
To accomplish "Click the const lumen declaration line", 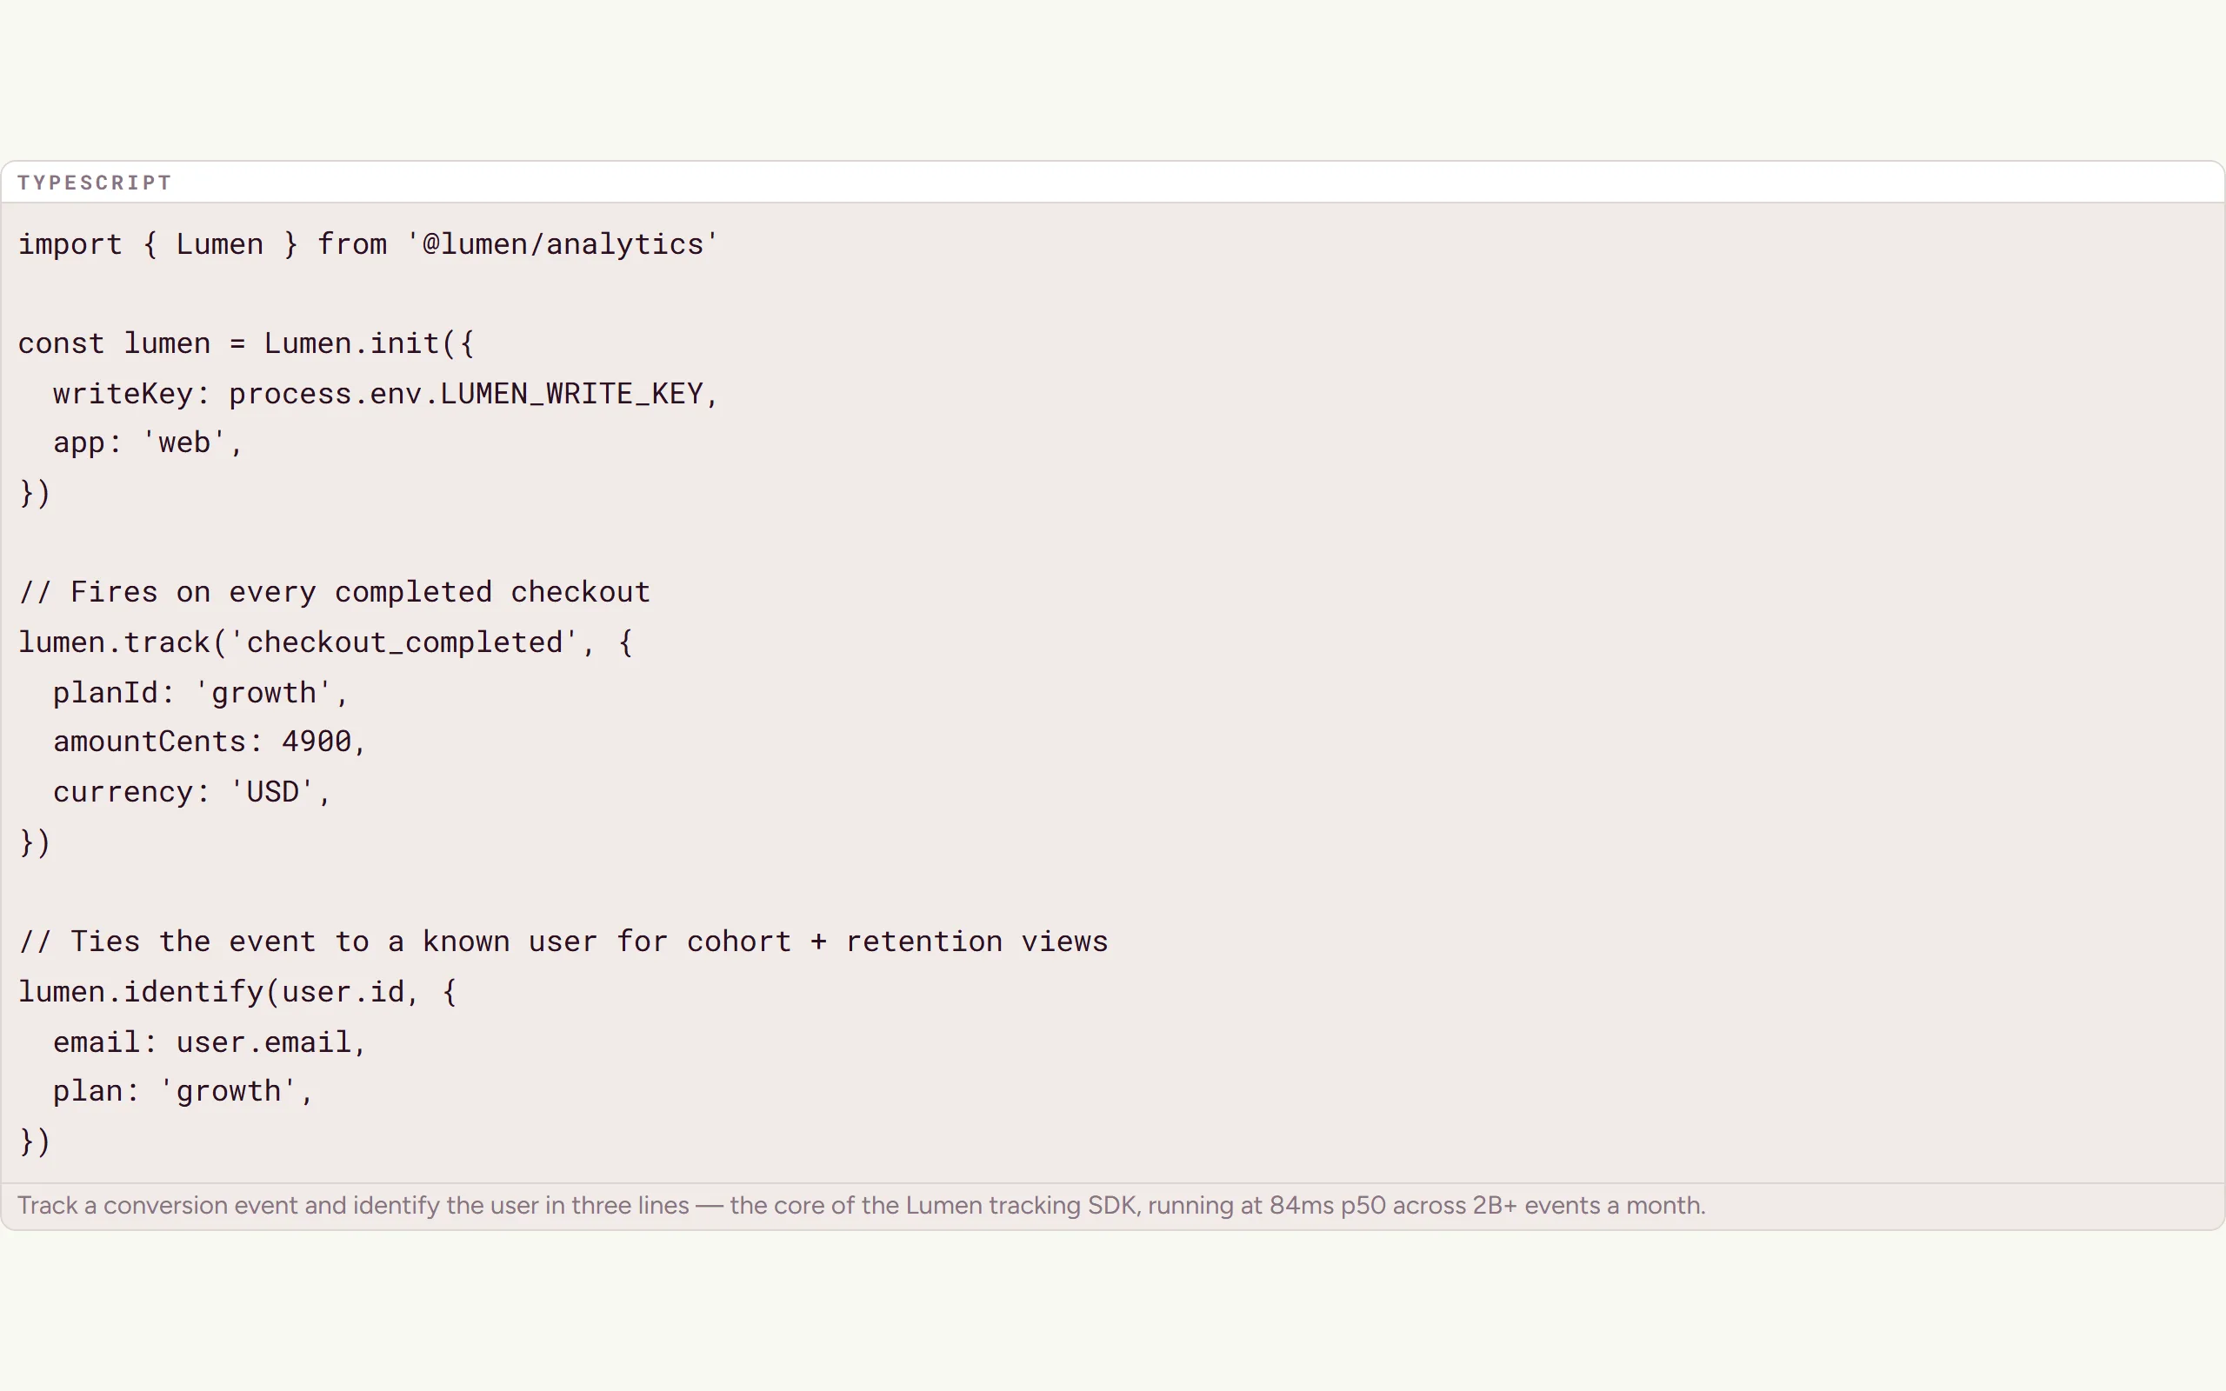I will (247, 343).
